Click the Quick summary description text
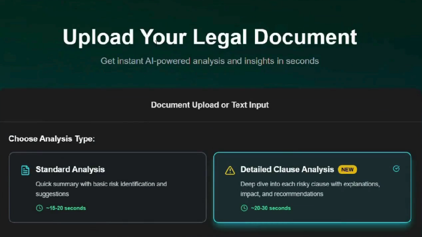Image resolution: width=422 pixels, height=237 pixels. point(101,189)
